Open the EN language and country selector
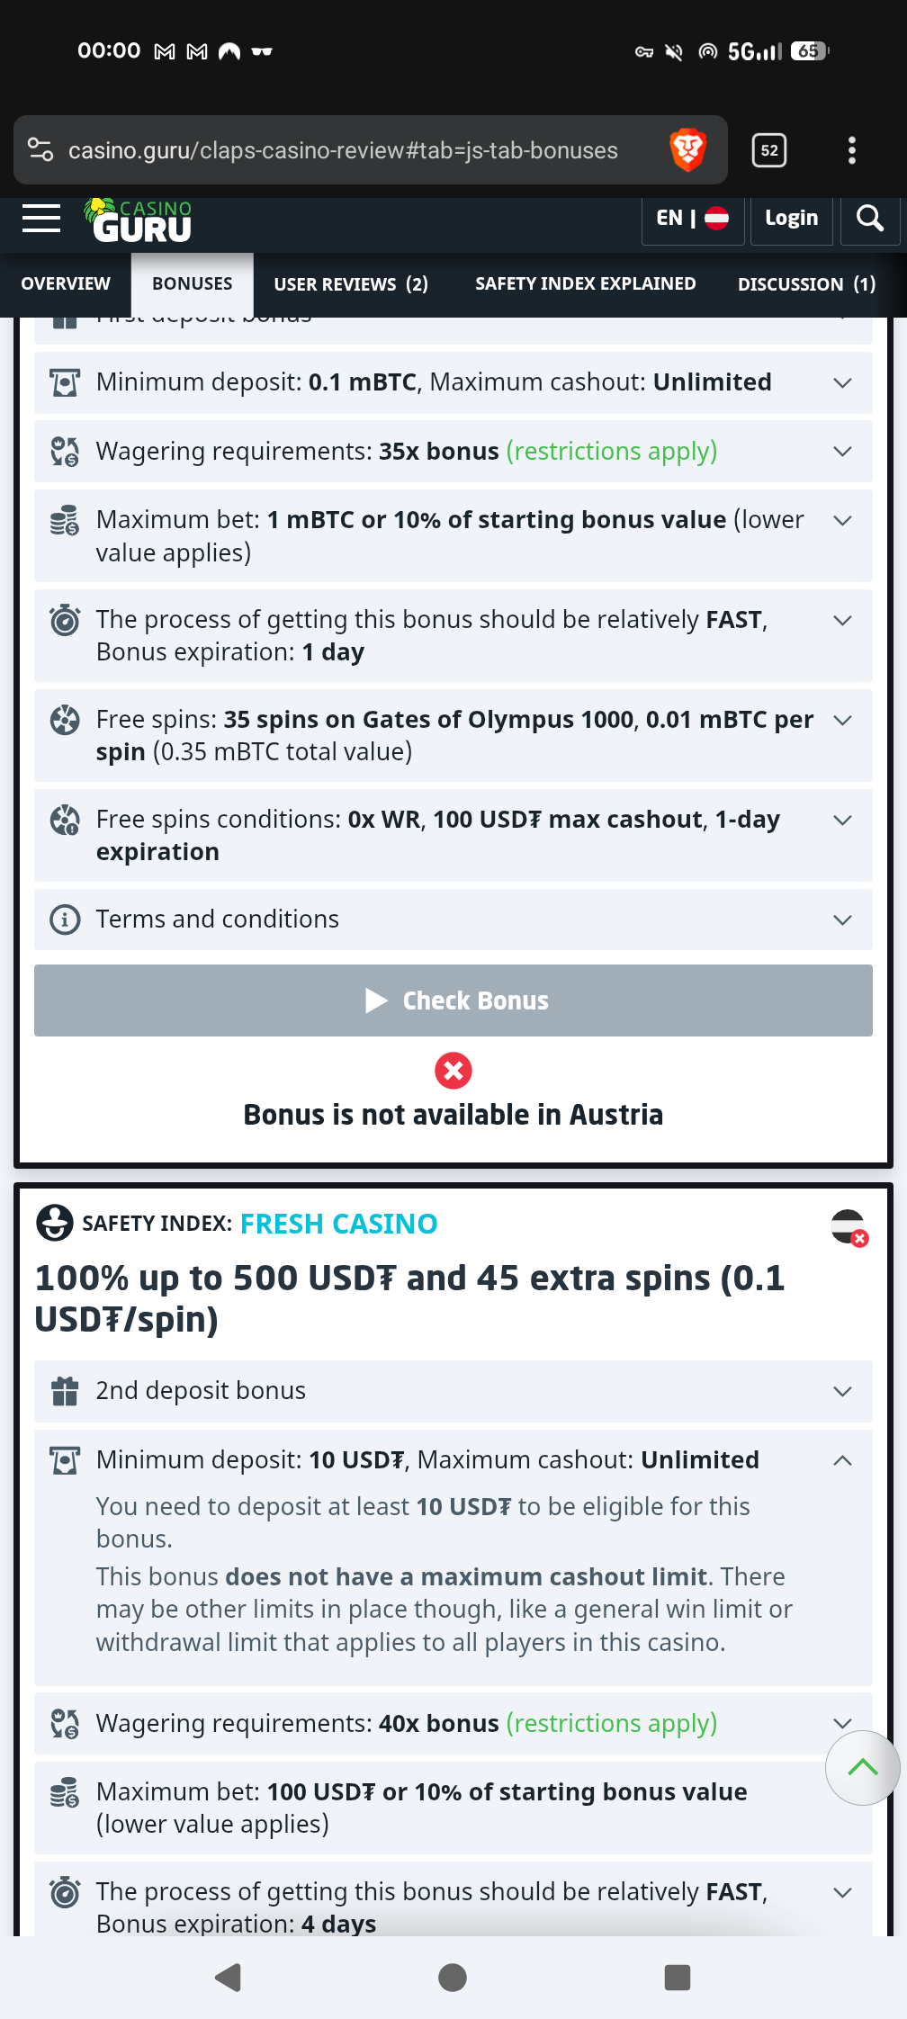The image size is (907, 2019). (x=692, y=219)
